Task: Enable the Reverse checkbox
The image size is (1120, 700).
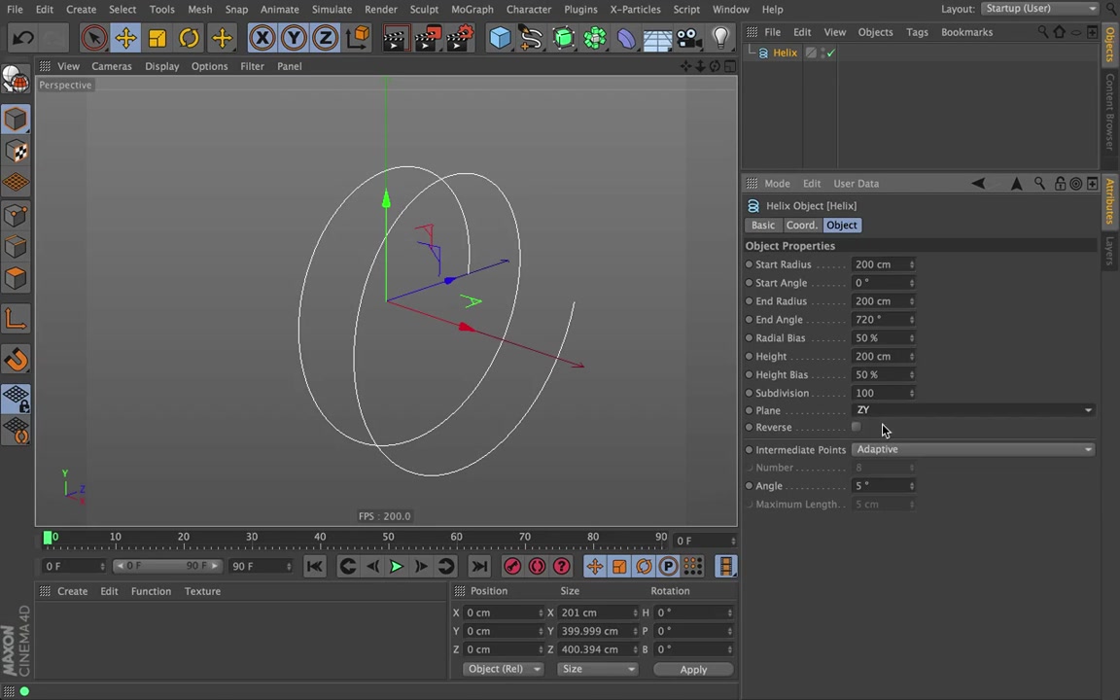Action: click(x=856, y=428)
